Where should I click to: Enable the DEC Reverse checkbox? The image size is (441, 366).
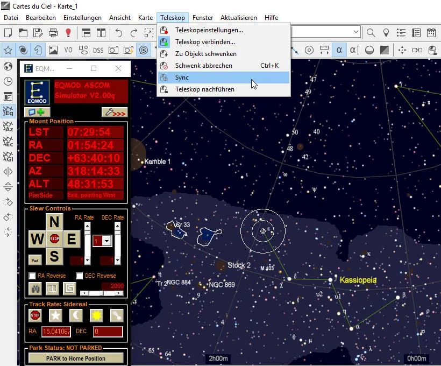[80, 276]
